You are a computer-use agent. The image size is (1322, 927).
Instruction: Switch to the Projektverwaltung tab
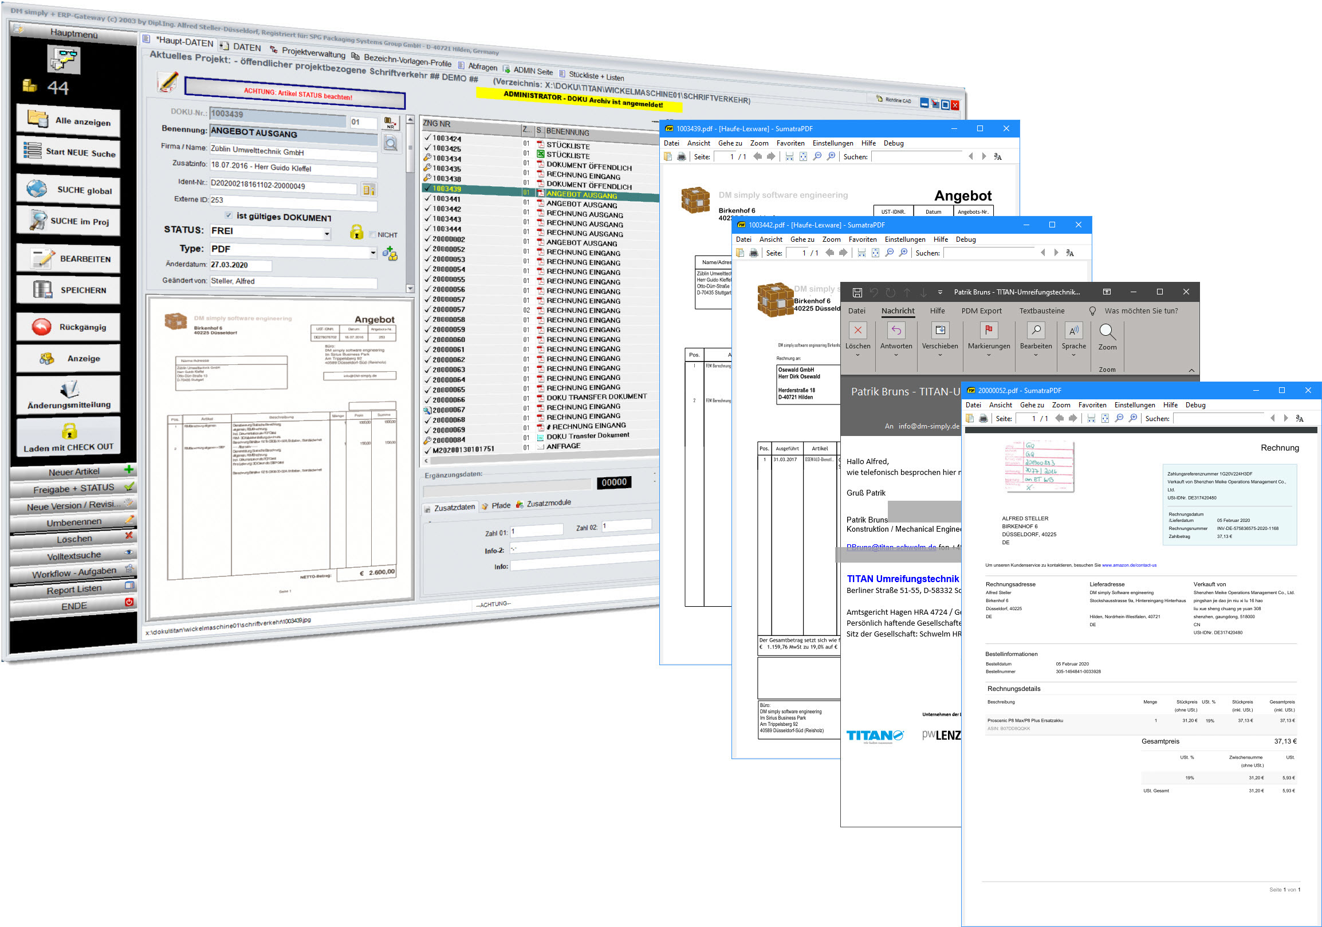(308, 52)
